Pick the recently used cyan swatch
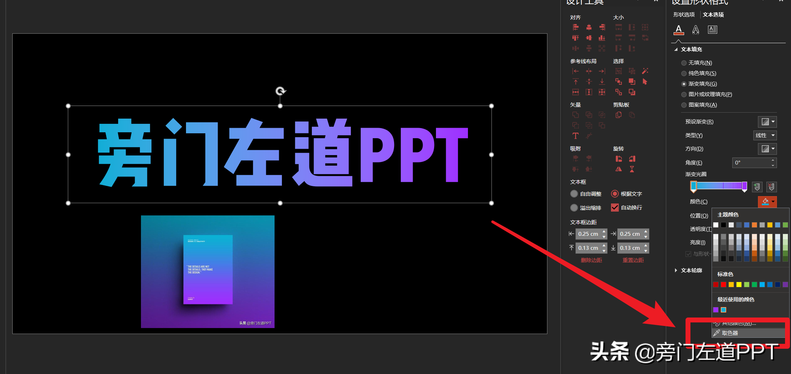The width and height of the screenshot is (791, 374). [724, 310]
